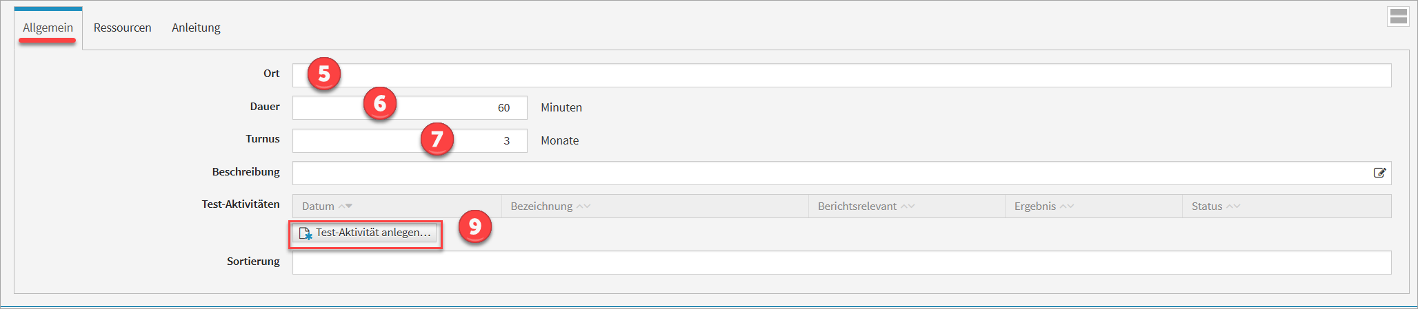The height and width of the screenshot is (309, 1418).
Task: Switch to the Ressourcen tab
Action: (122, 28)
